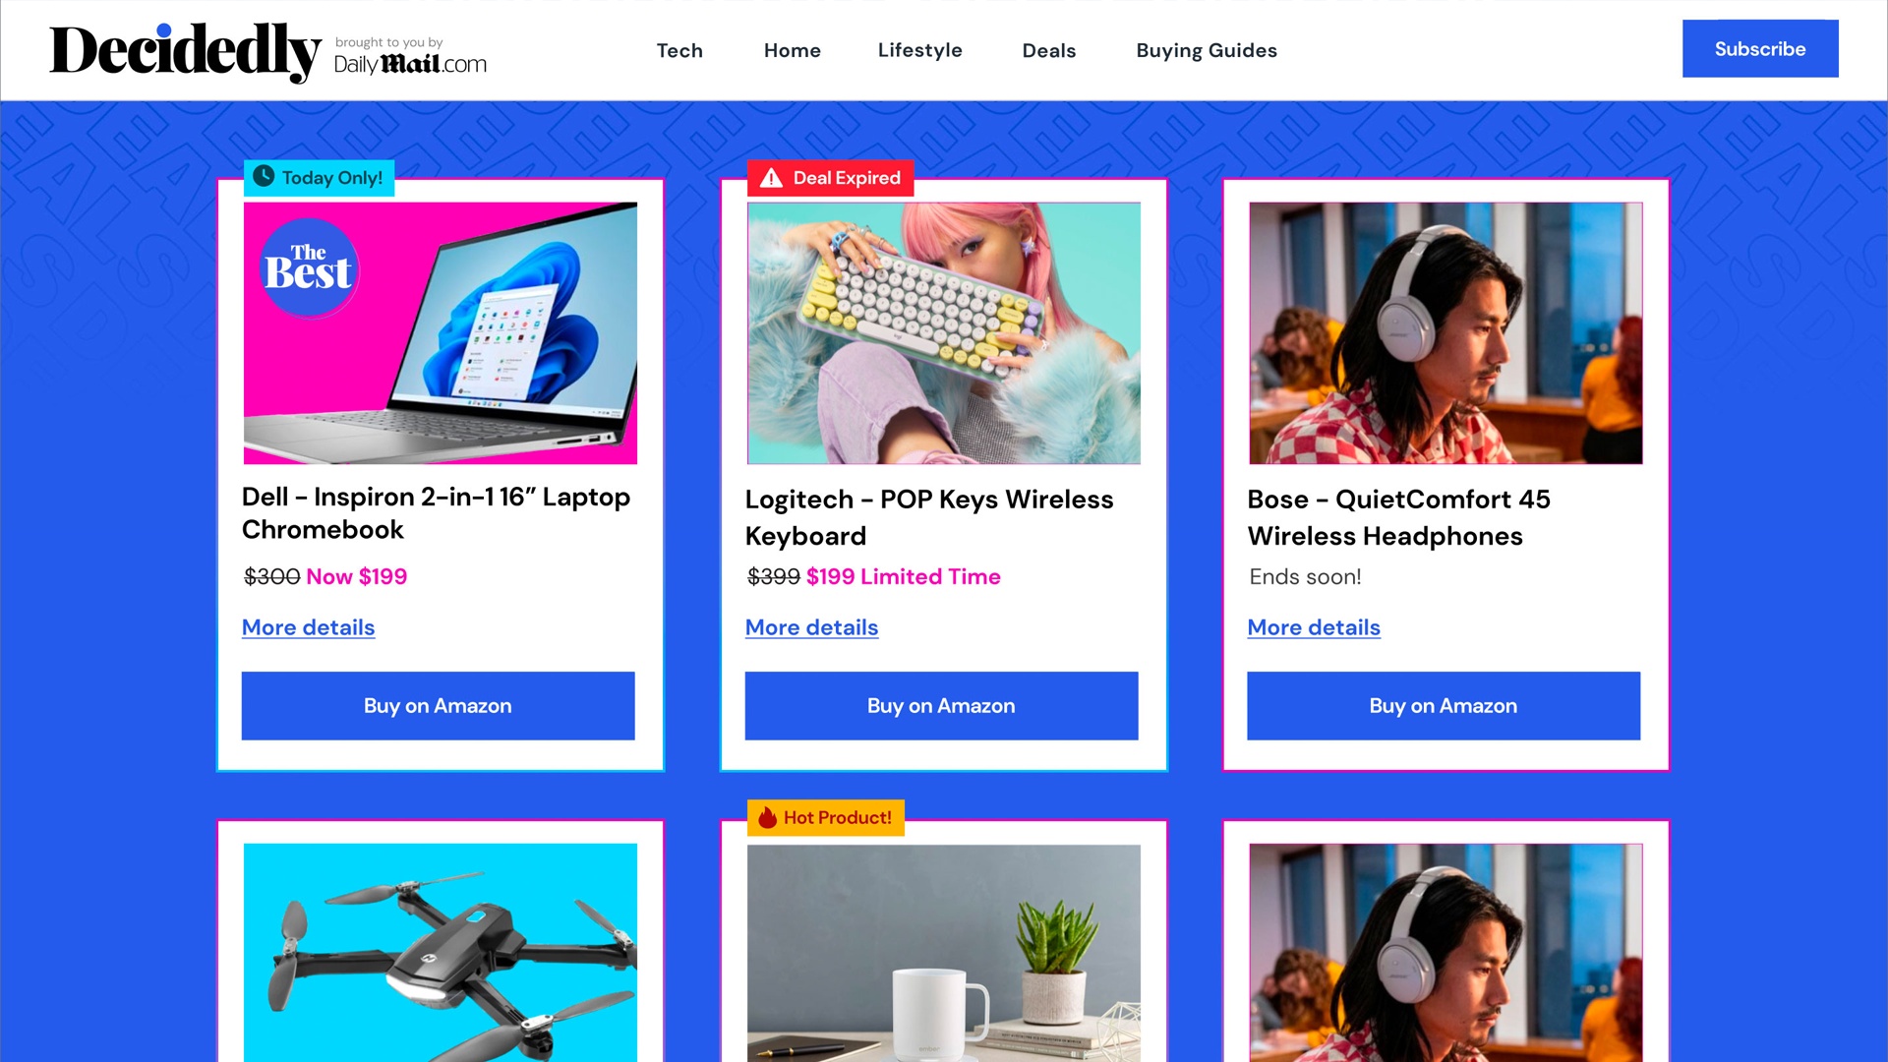Open More details for Dell Chromebook
This screenshot has width=1888, height=1062.
click(309, 627)
